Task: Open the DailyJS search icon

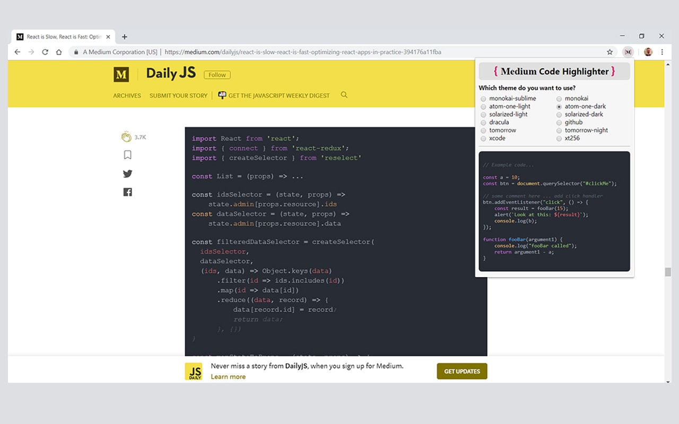Action: click(x=344, y=95)
